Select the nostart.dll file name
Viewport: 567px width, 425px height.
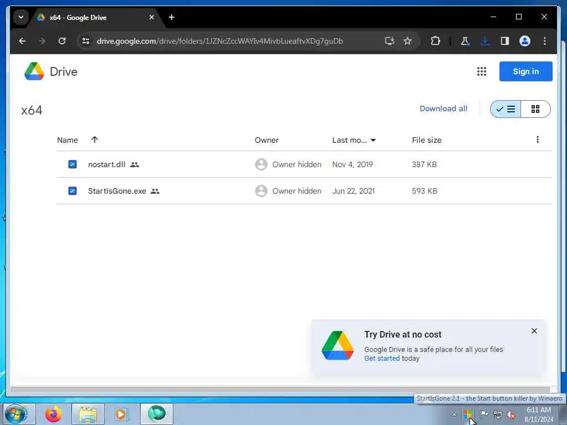107,164
